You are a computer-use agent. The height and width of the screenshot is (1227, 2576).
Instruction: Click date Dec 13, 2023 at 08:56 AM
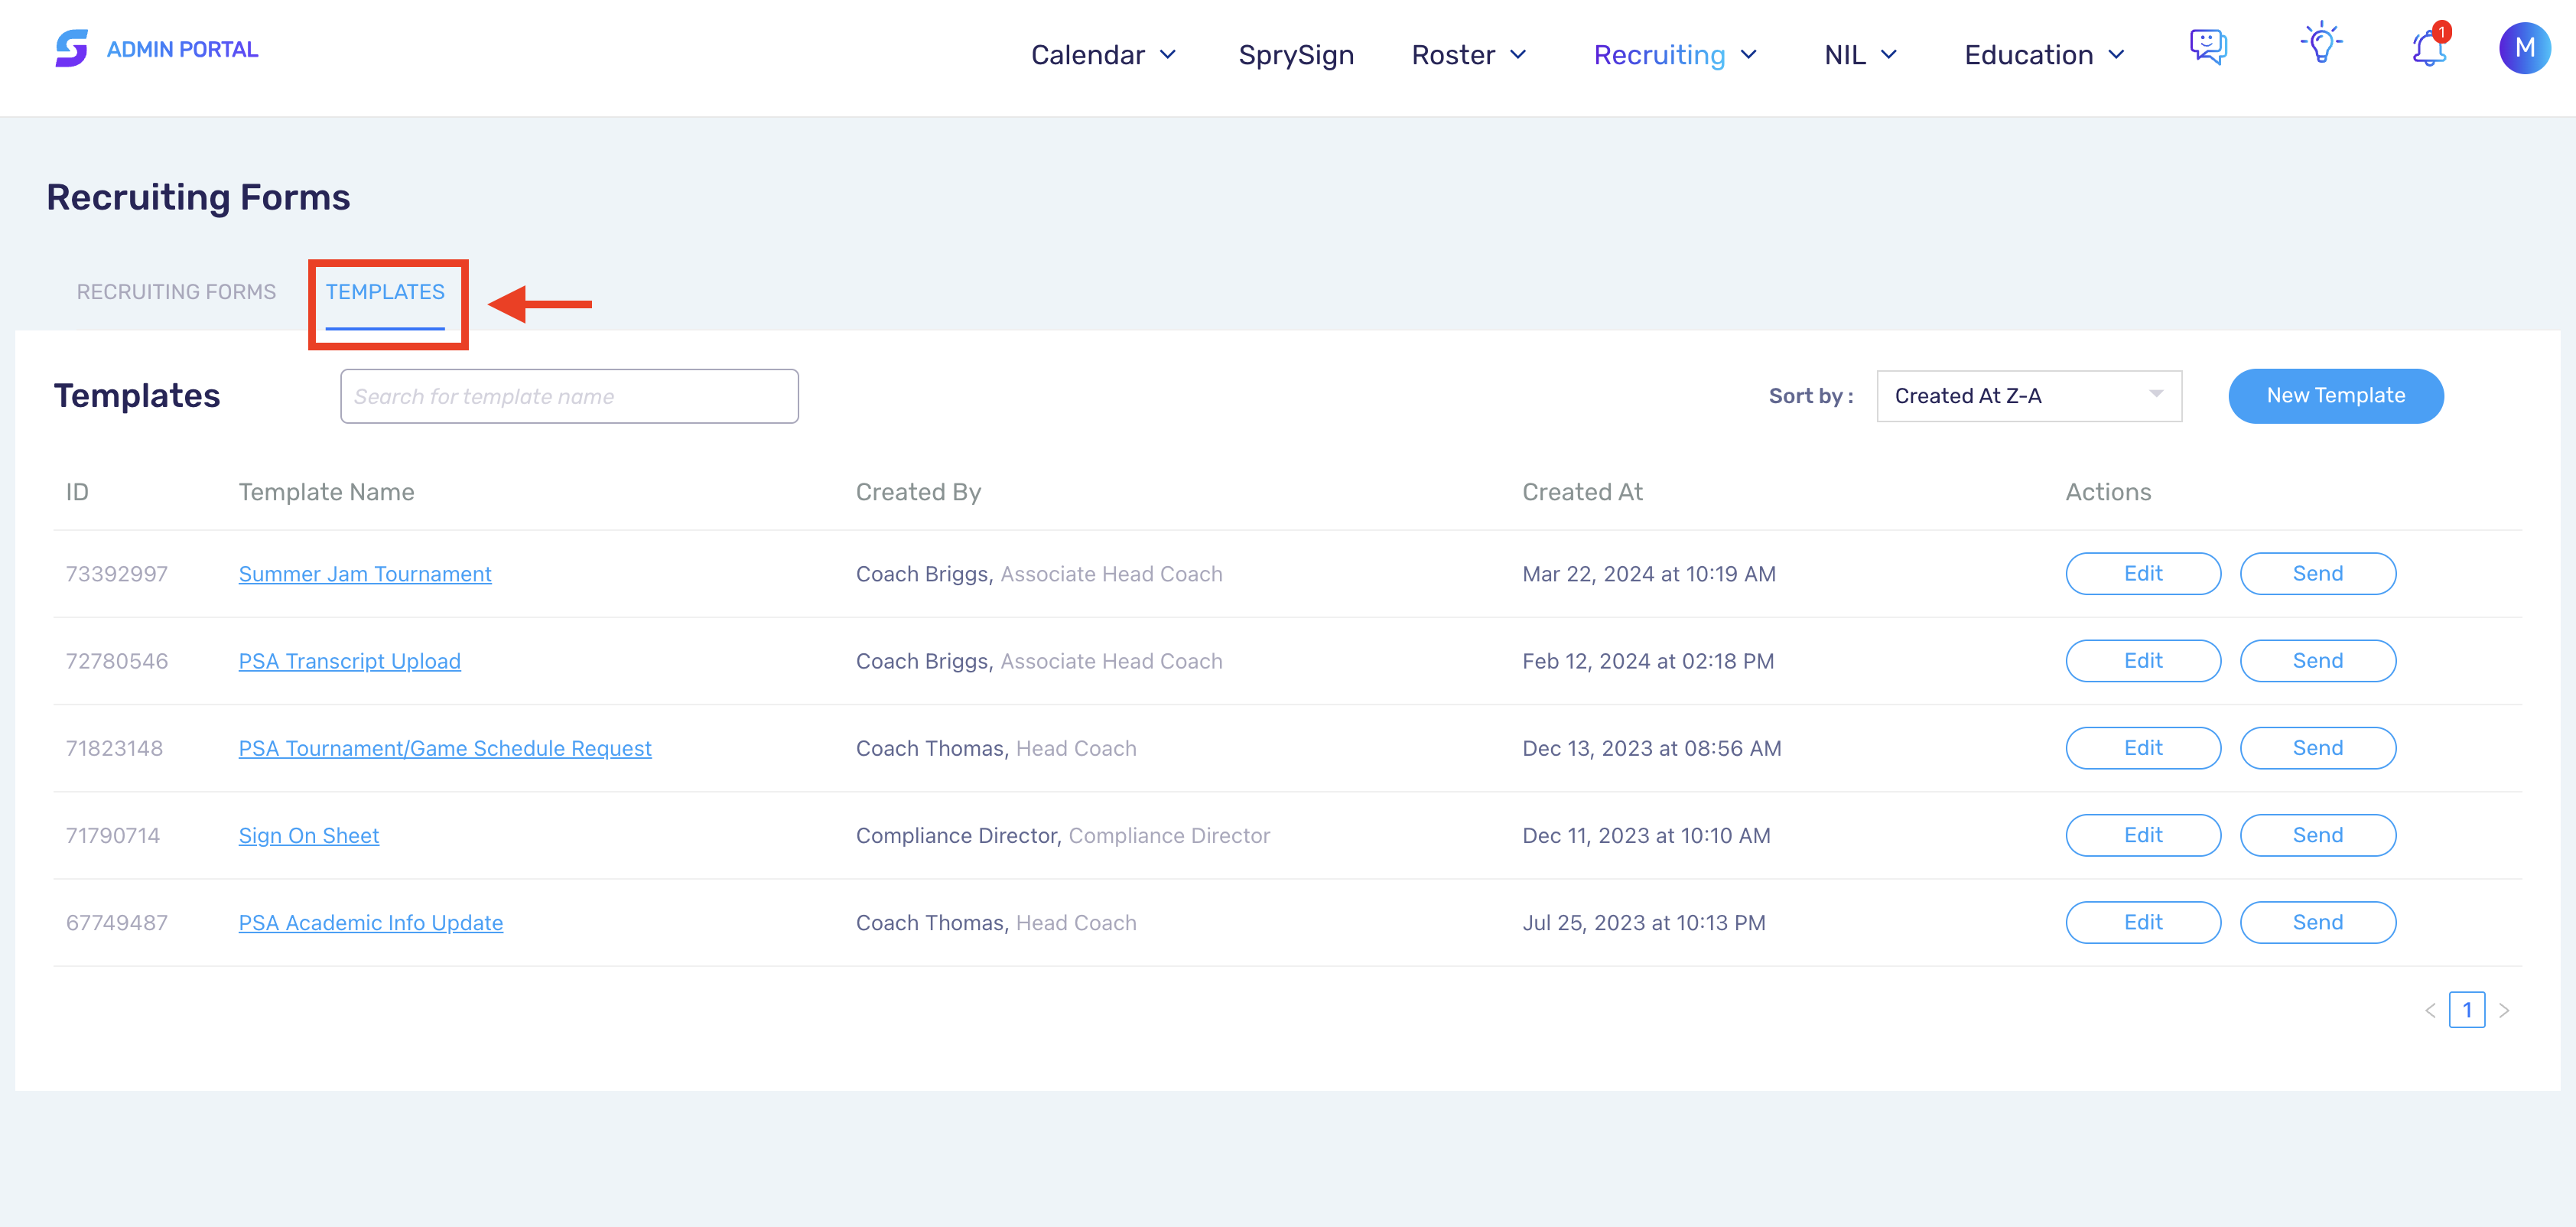(x=1651, y=748)
